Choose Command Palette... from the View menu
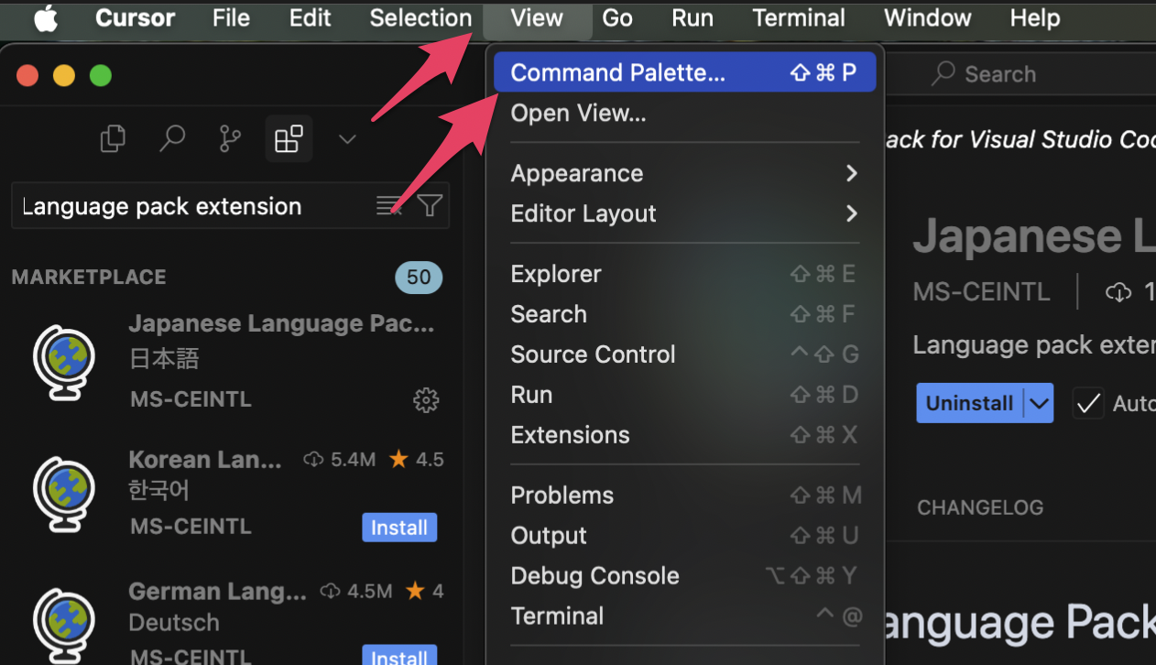 pyautogui.click(x=685, y=72)
